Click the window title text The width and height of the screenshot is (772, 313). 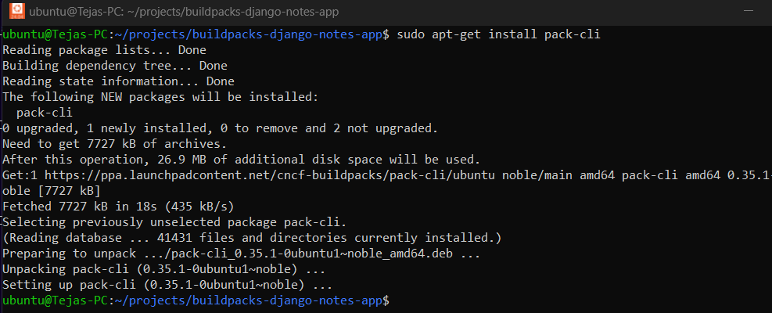pyautogui.click(x=184, y=11)
